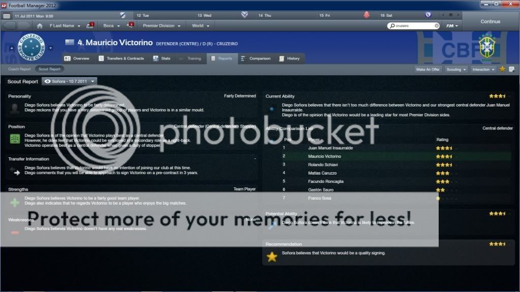
Task: Select previous player arrow beside crest
Action: tap(12, 48)
